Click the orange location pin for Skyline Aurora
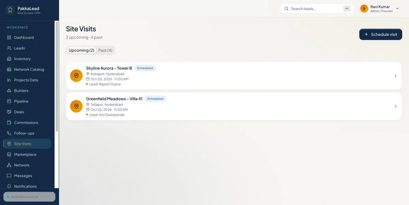 point(76,76)
